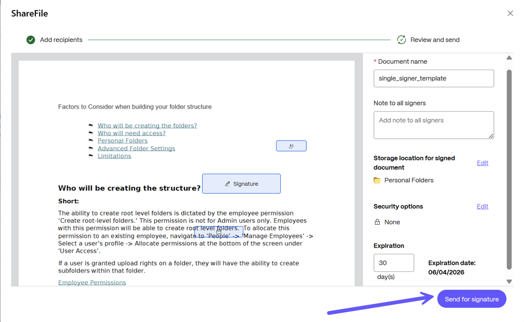Edit the Security options
Viewport: 524px width, 322px height.
coord(482,207)
